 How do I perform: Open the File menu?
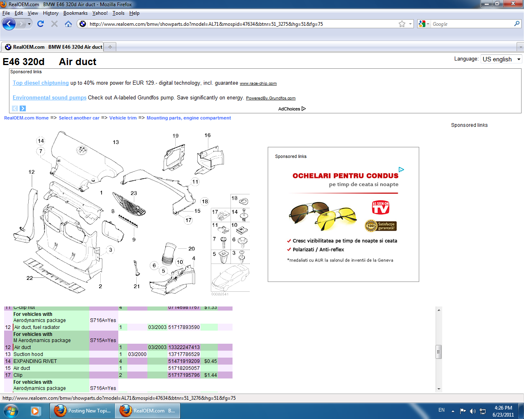tap(6, 13)
